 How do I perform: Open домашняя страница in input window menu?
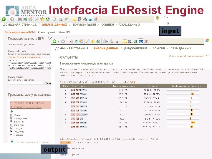click(x=20, y=24)
